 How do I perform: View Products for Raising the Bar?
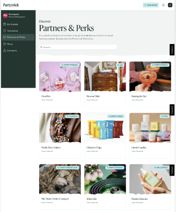pyautogui.click(x=137, y=100)
